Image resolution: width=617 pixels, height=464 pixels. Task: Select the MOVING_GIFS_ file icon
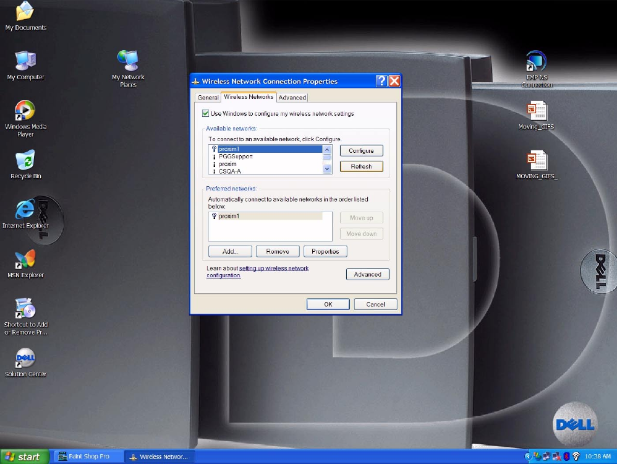click(x=537, y=165)
